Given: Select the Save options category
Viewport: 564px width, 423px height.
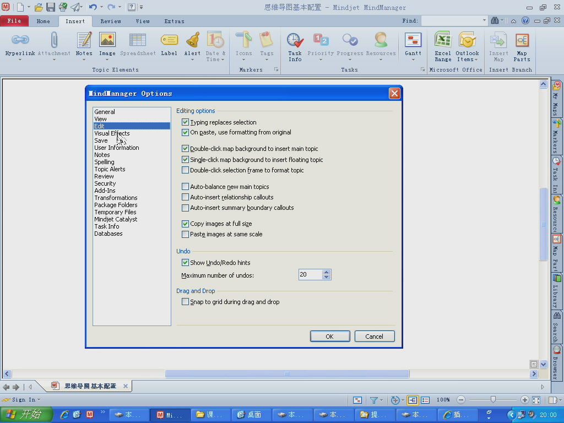Looking at the screenshot, I should tap(101, 140).
